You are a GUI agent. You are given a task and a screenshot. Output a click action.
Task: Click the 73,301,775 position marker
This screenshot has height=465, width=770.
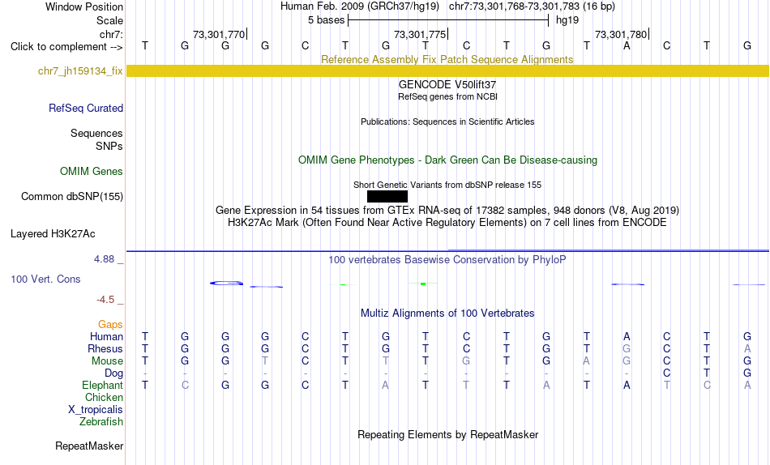421,34
